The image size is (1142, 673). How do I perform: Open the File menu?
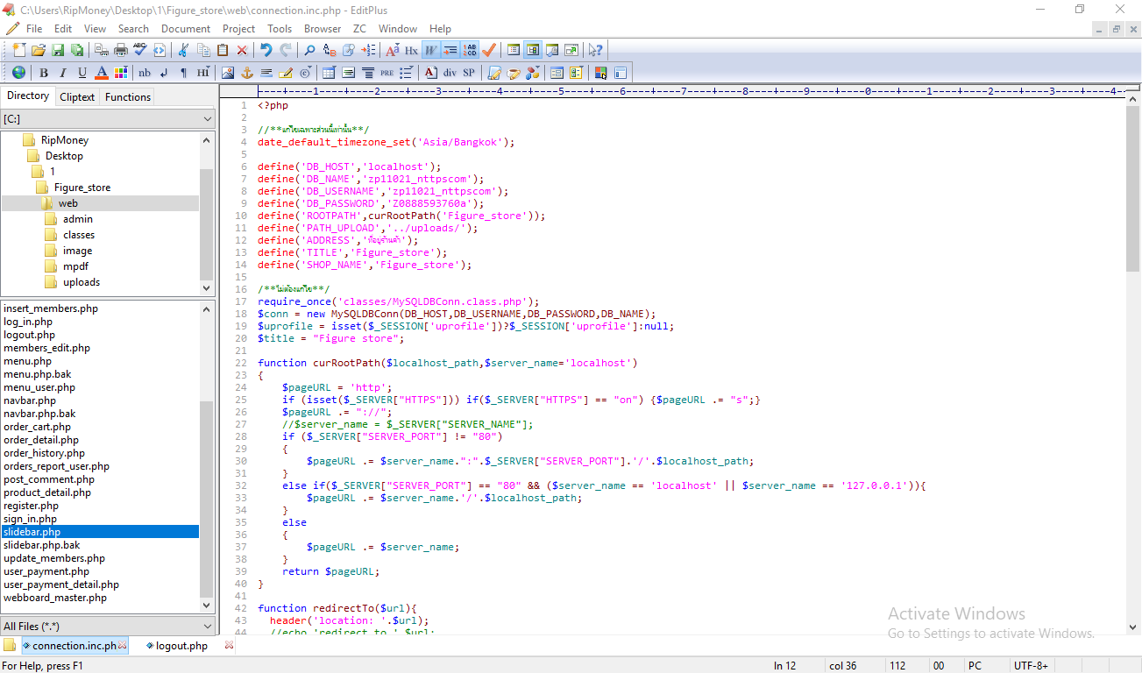click(x=34, y=28)
